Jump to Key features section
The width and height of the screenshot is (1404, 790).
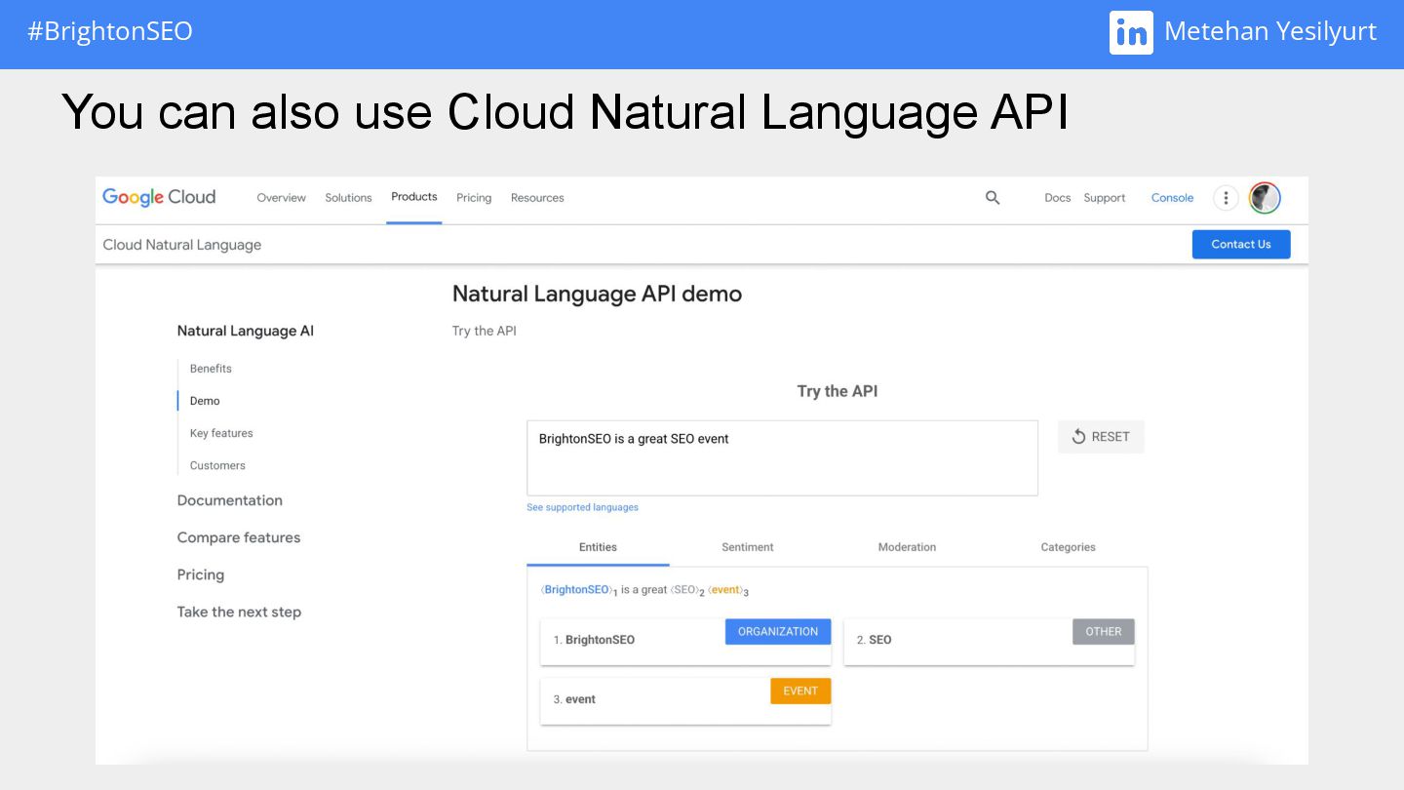click(x=221, y=433)
